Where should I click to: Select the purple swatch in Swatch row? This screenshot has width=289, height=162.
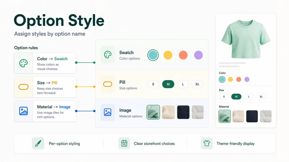(x=198, y=55)
